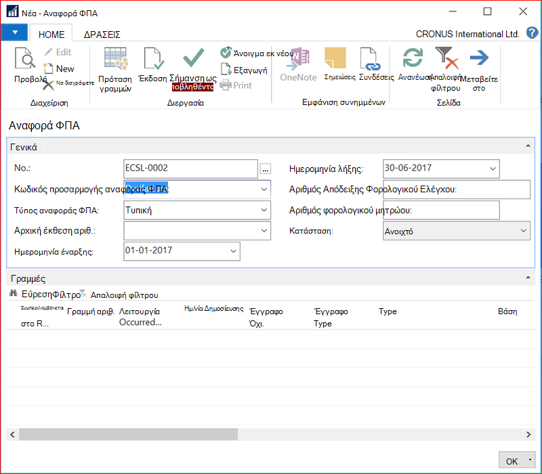Click Εξαγωγή (Export) icon
The width and height of the screenshot is (542, 474).
coord(226,69)
